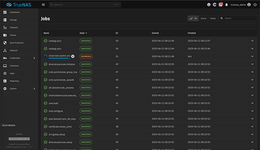
Task: Click the Search UI field
Action: 85,5
